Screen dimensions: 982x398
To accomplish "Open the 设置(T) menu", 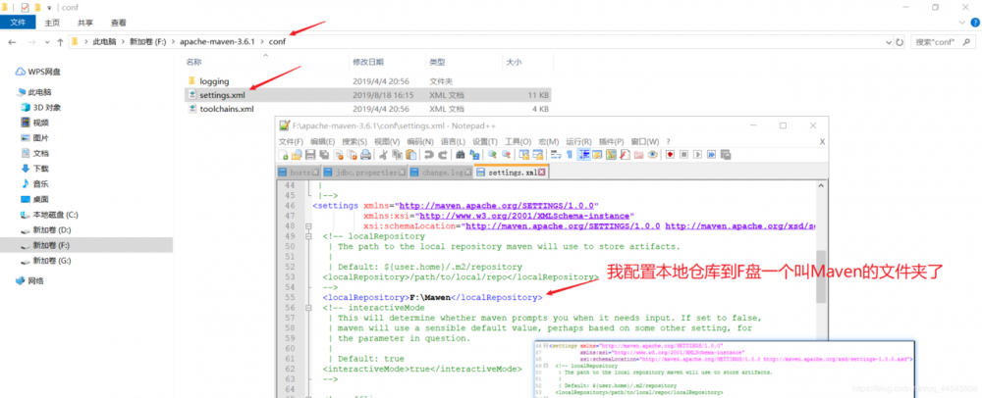I will 485,141.
